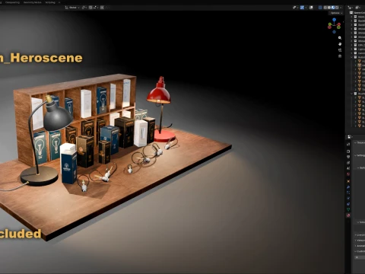Open snapping options dropdown next to magnet
Viewport: 365px width, 274px height.
point(96,8)
